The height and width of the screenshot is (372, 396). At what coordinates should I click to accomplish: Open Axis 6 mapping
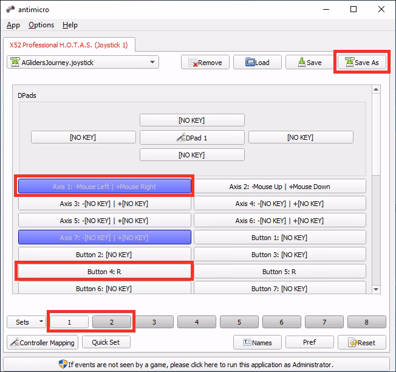point(280,221)
